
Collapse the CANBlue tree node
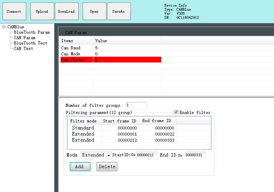coord(4,27)
